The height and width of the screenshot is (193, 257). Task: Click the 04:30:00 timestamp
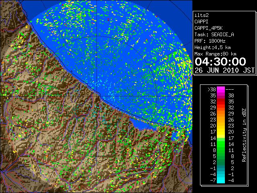tap(220, 62)
